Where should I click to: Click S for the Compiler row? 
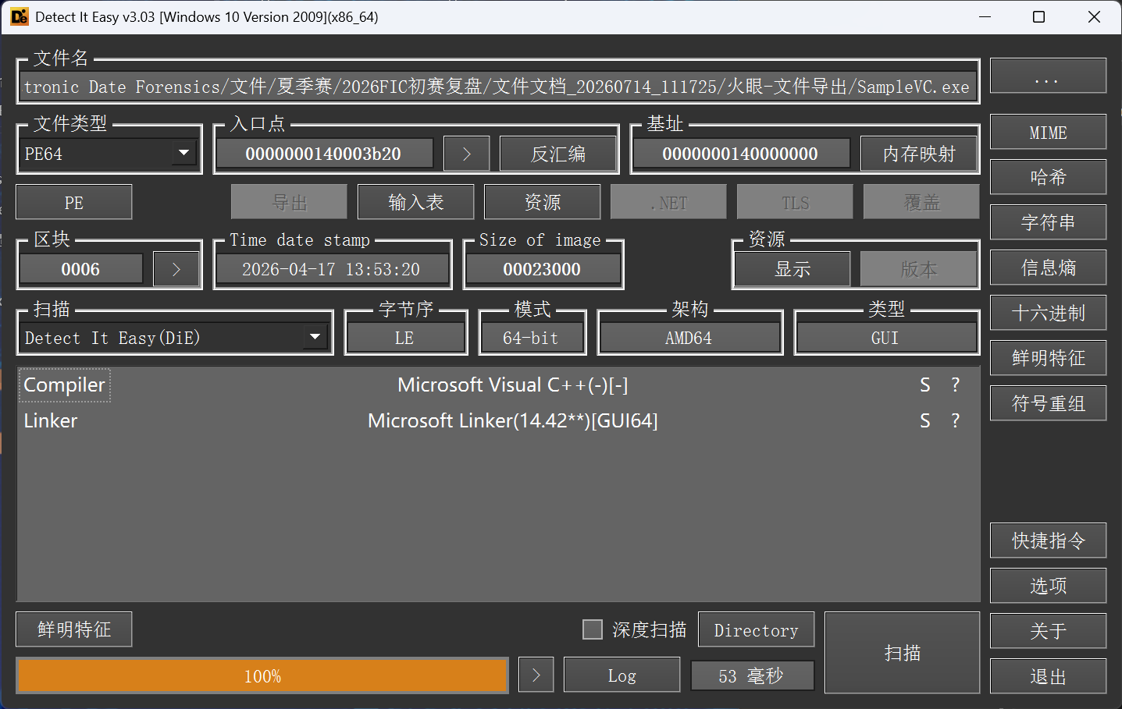click(x=925, y=385)
